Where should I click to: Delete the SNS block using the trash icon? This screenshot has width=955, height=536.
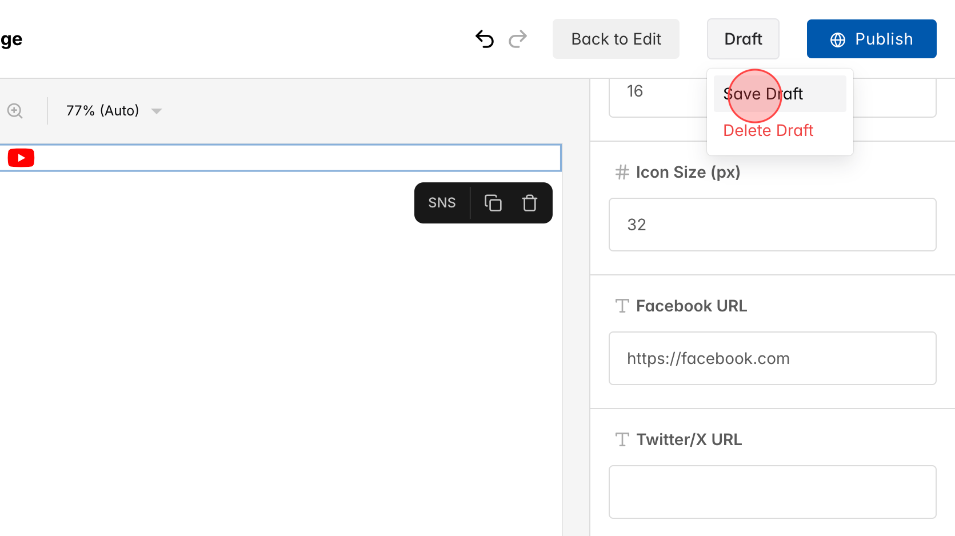click(x=529, y=203)
